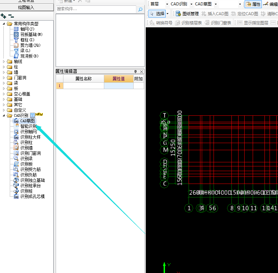Select row 1 in property table
Viewport: 278px width, 273px height.
coord(60,86)
